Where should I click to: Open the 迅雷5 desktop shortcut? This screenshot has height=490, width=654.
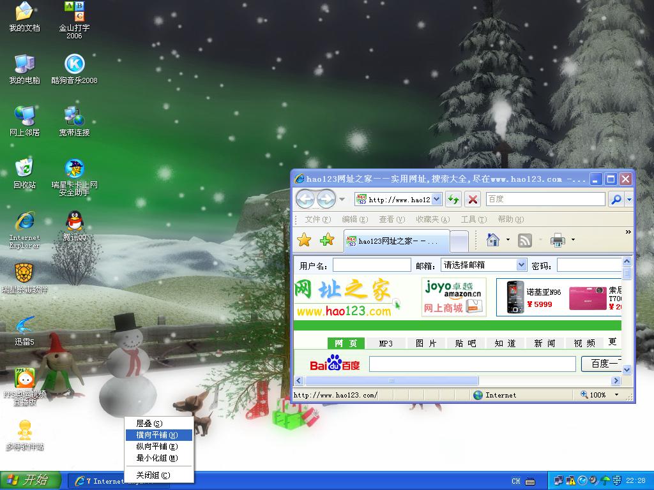(x=25, y=331)
